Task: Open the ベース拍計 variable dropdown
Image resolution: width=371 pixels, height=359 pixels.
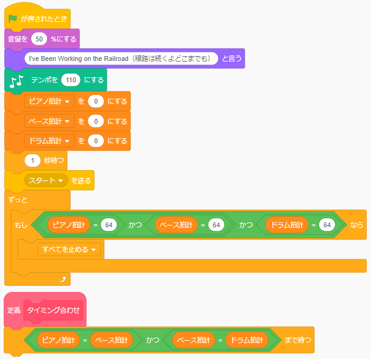Action: pos(49,121)
